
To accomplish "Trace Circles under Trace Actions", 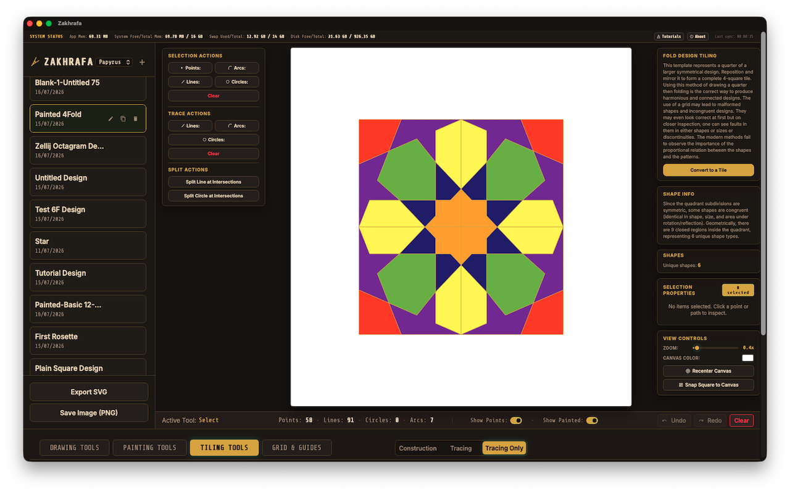I will (x=214, y=140).
